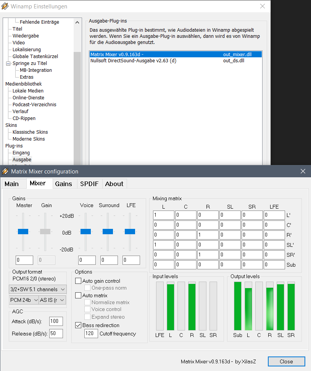Click the Close button in Matrix Mixer
This screenshot has height=371, width=311.
(x=286, y=361)
